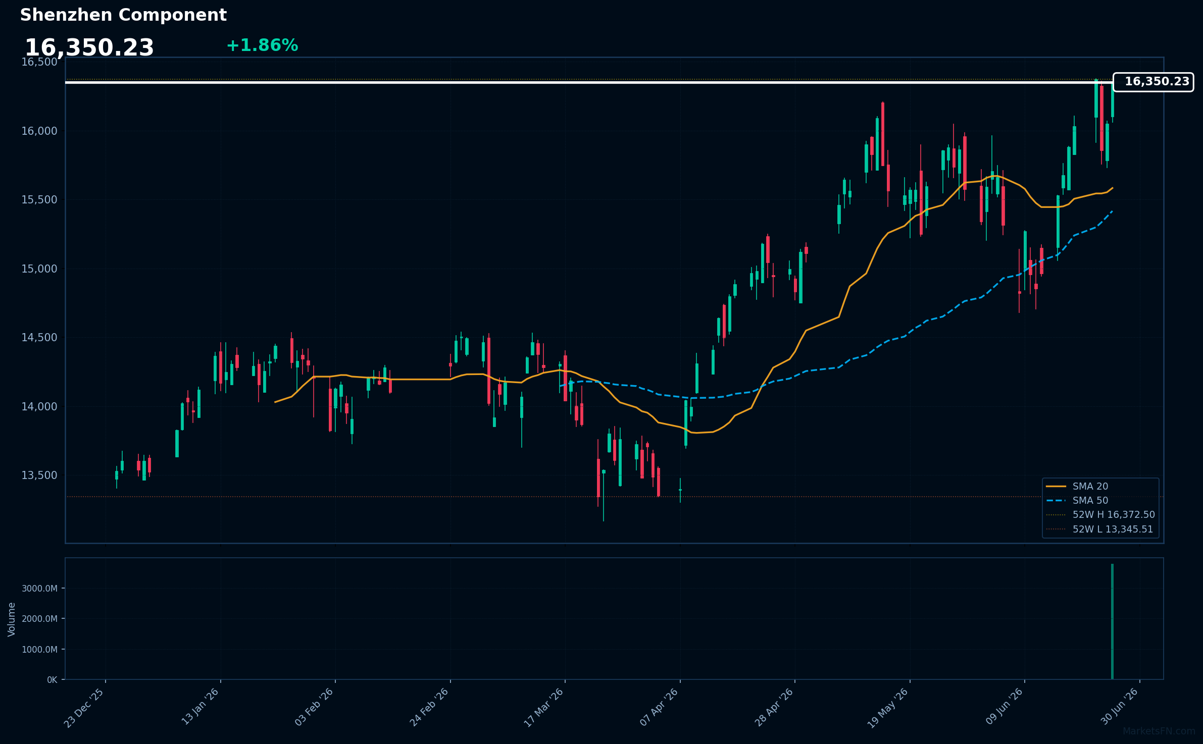Screen dimensions: 1203x744
Task: Click the 07 Apr '26 date label
Action: [x=659, y=707]
